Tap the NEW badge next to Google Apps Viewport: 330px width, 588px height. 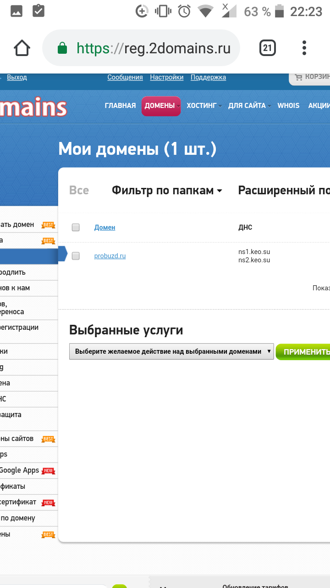48,471
